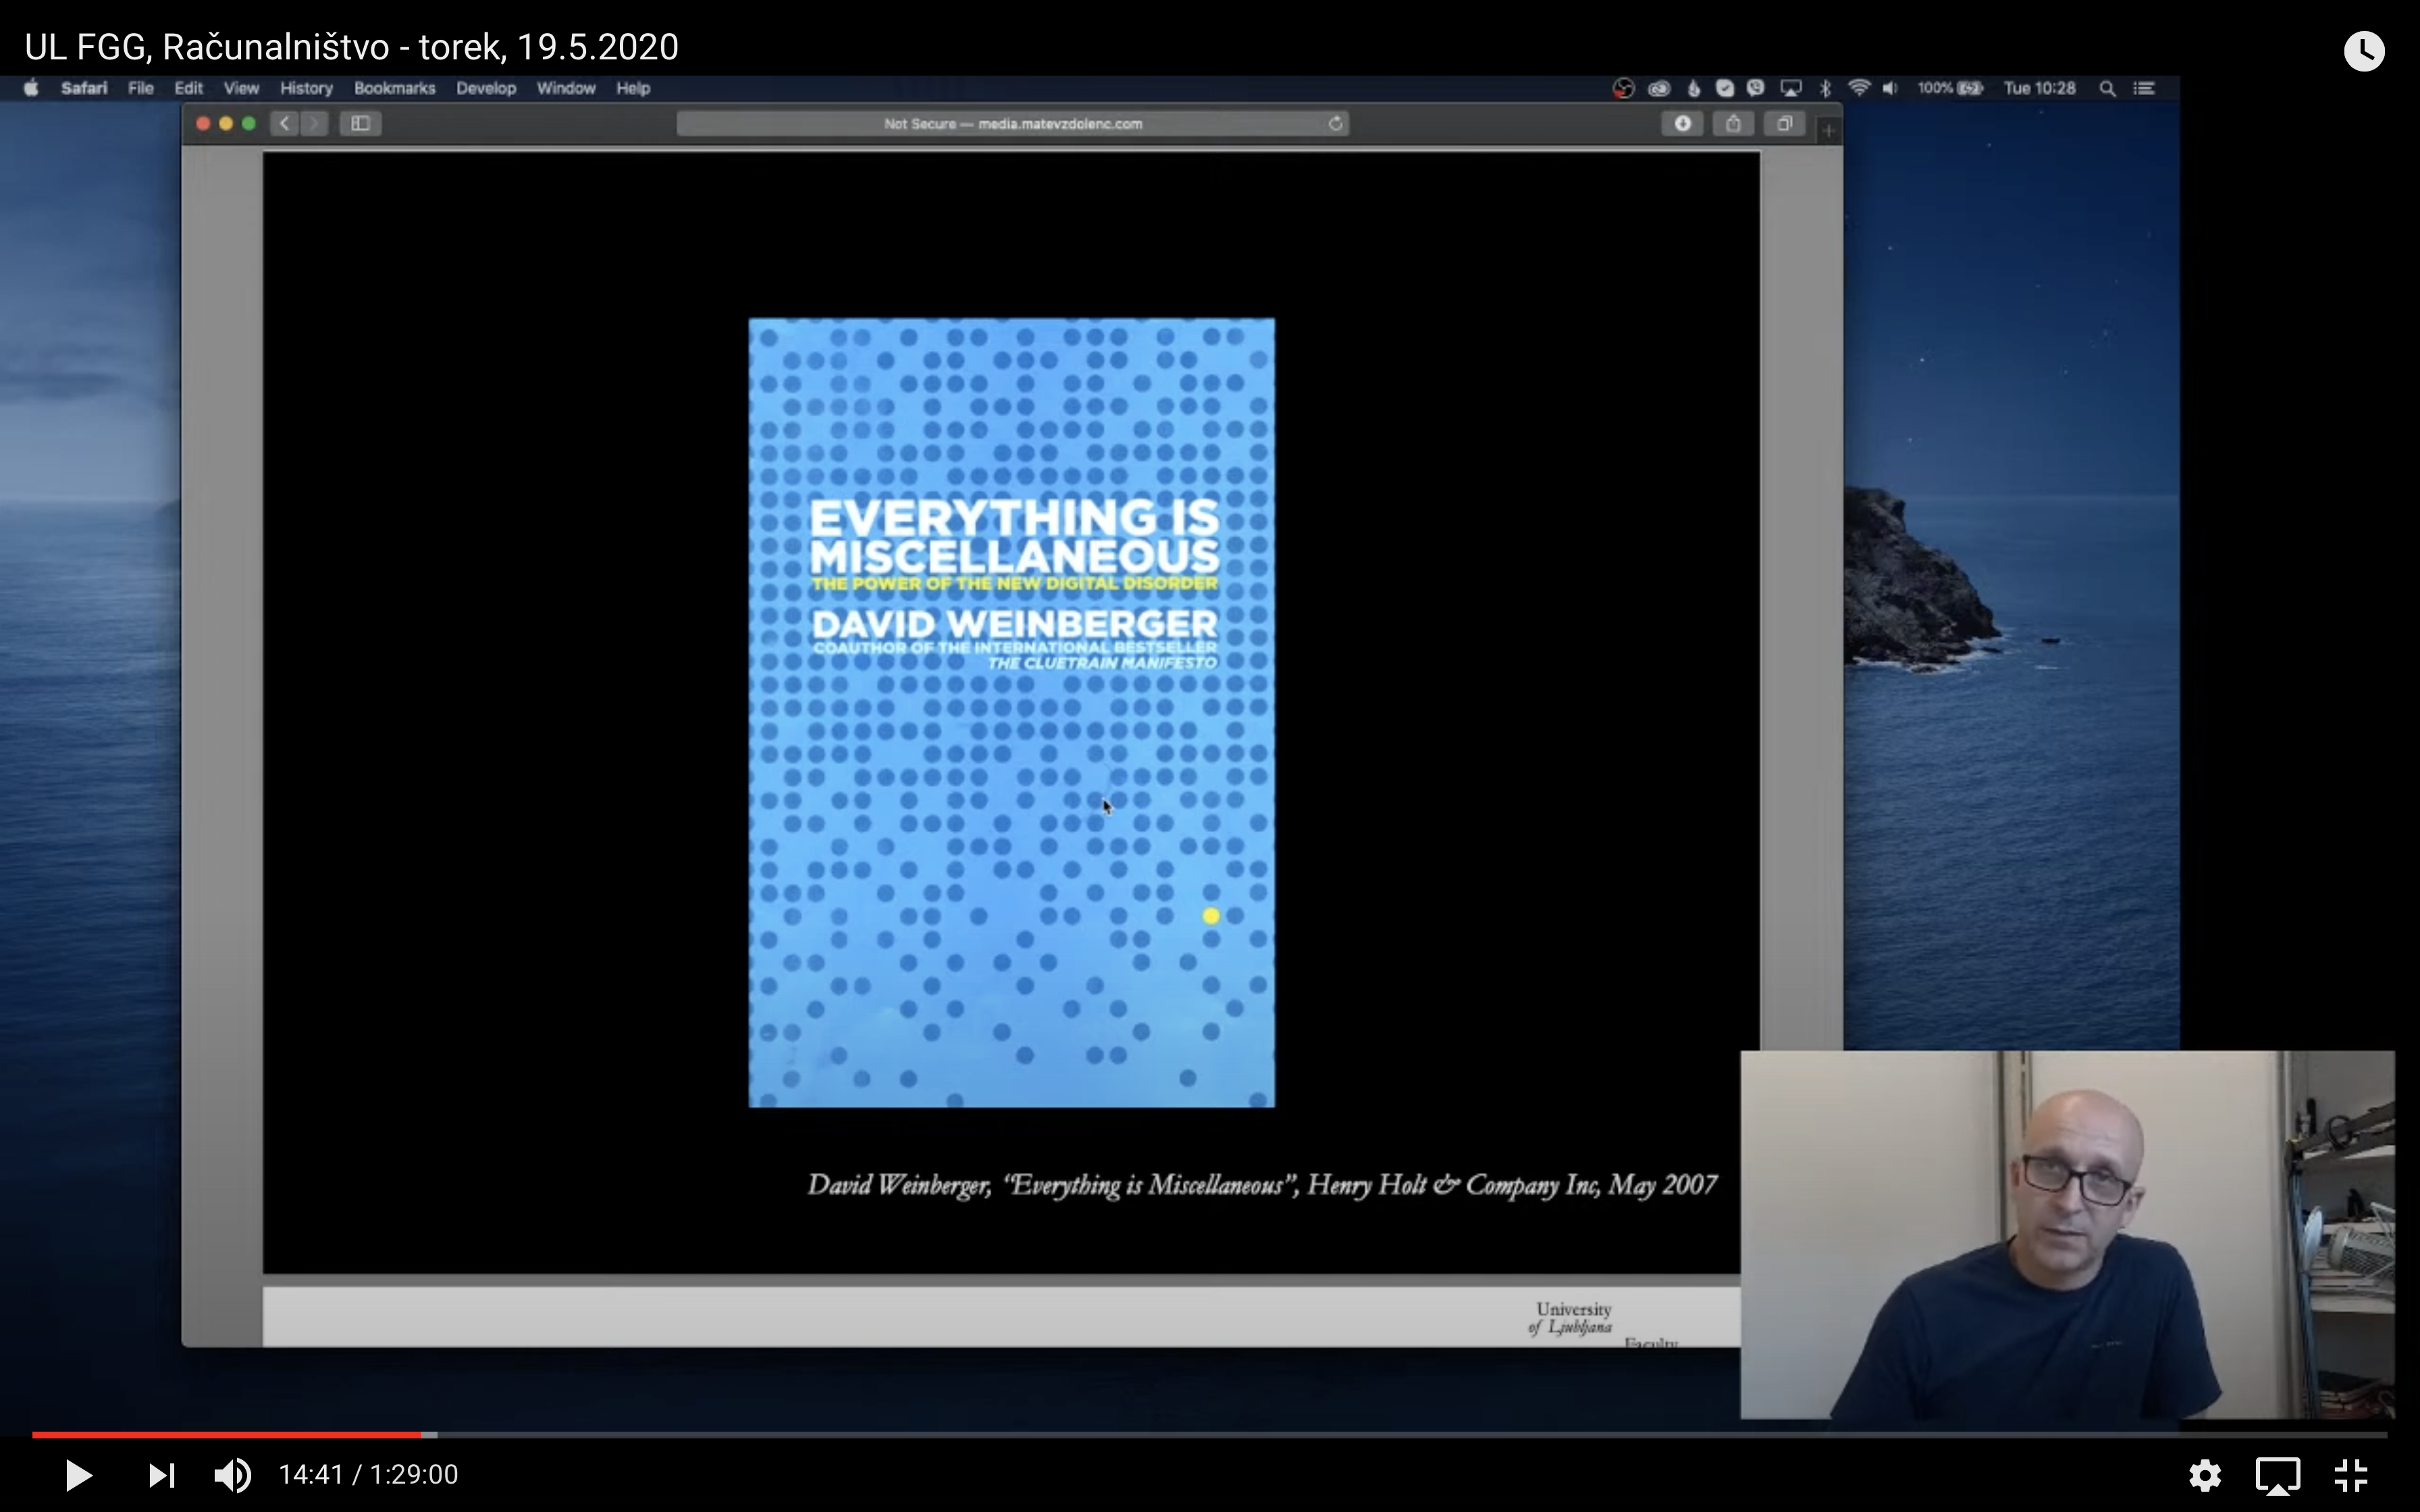Image resolution: width=2420 pixels, height=1512 pixels.
Task: Show the Safari tab overview
Action: click(1784, 123)
